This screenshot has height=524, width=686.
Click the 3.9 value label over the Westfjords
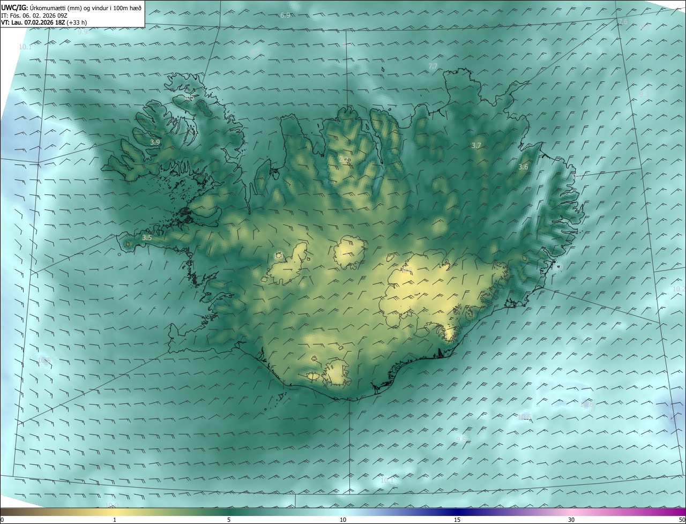(155, 143)
